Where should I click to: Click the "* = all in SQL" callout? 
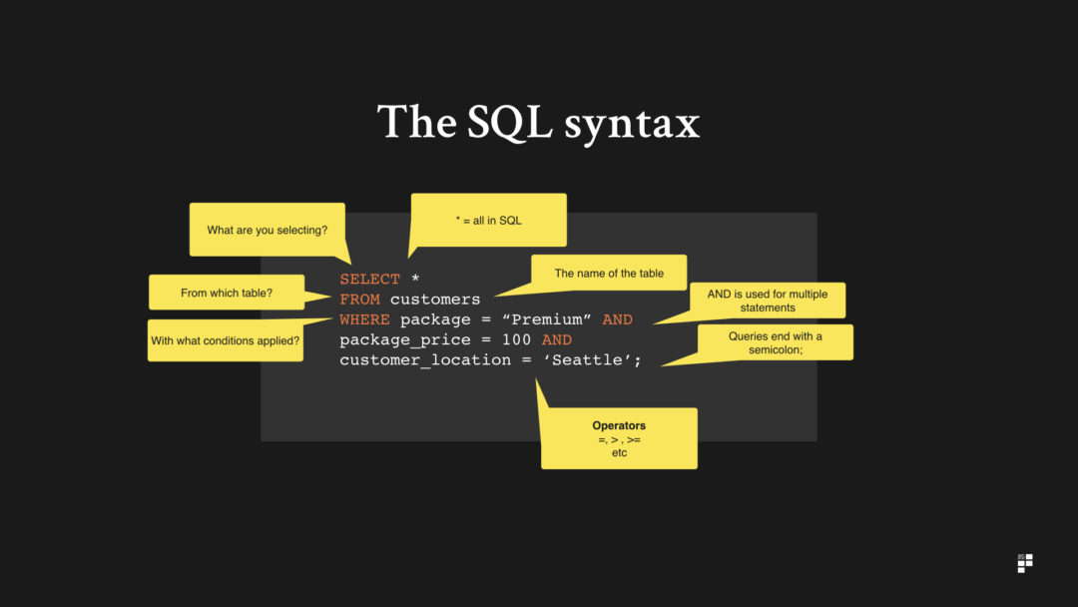click(x=488, y=218)
